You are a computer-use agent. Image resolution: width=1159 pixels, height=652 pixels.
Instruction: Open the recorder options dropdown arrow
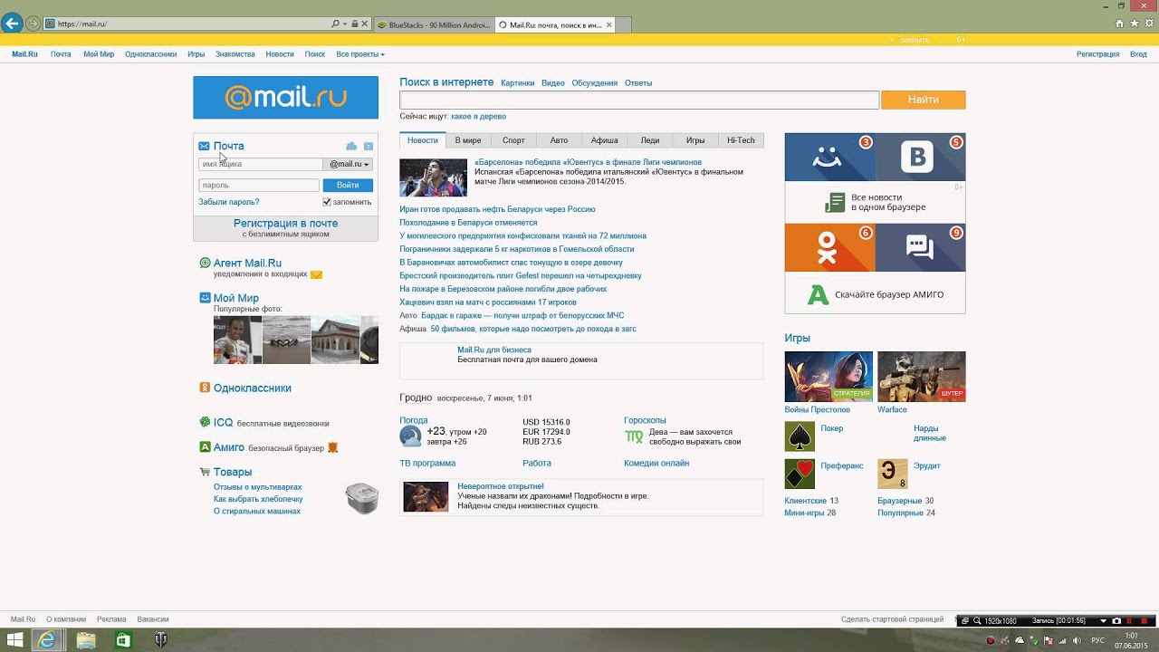[1103, 621]
